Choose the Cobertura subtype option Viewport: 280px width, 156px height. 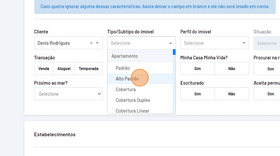tap(126, 90)
